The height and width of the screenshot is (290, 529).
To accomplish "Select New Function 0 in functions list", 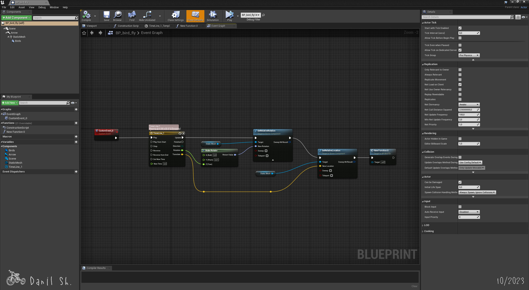I will pyautogui.click(x=16, y=132).
